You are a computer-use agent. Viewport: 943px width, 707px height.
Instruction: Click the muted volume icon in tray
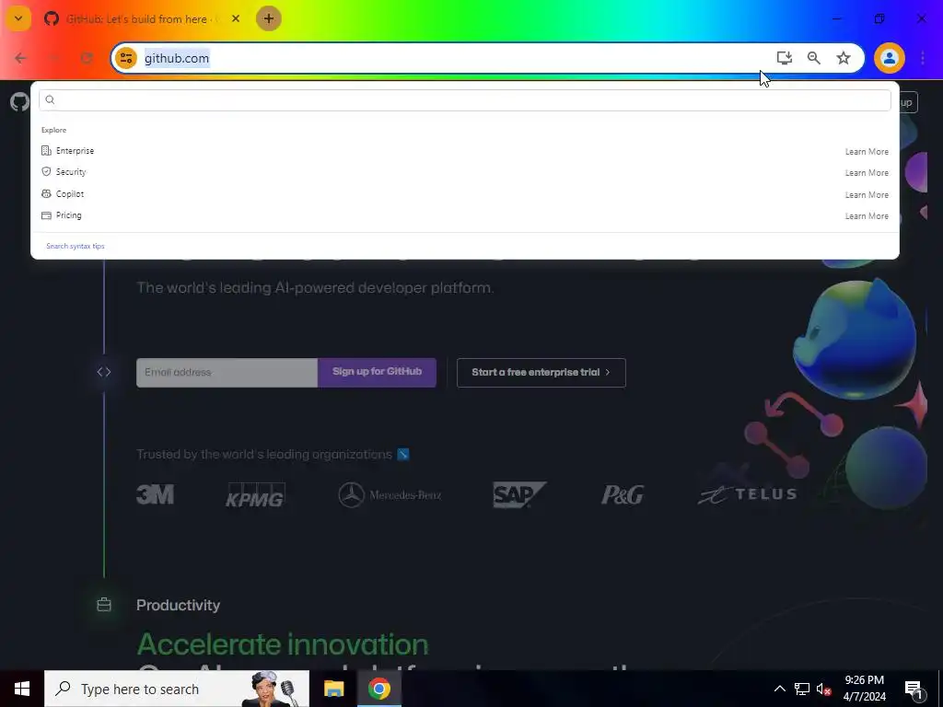(824, 689)
